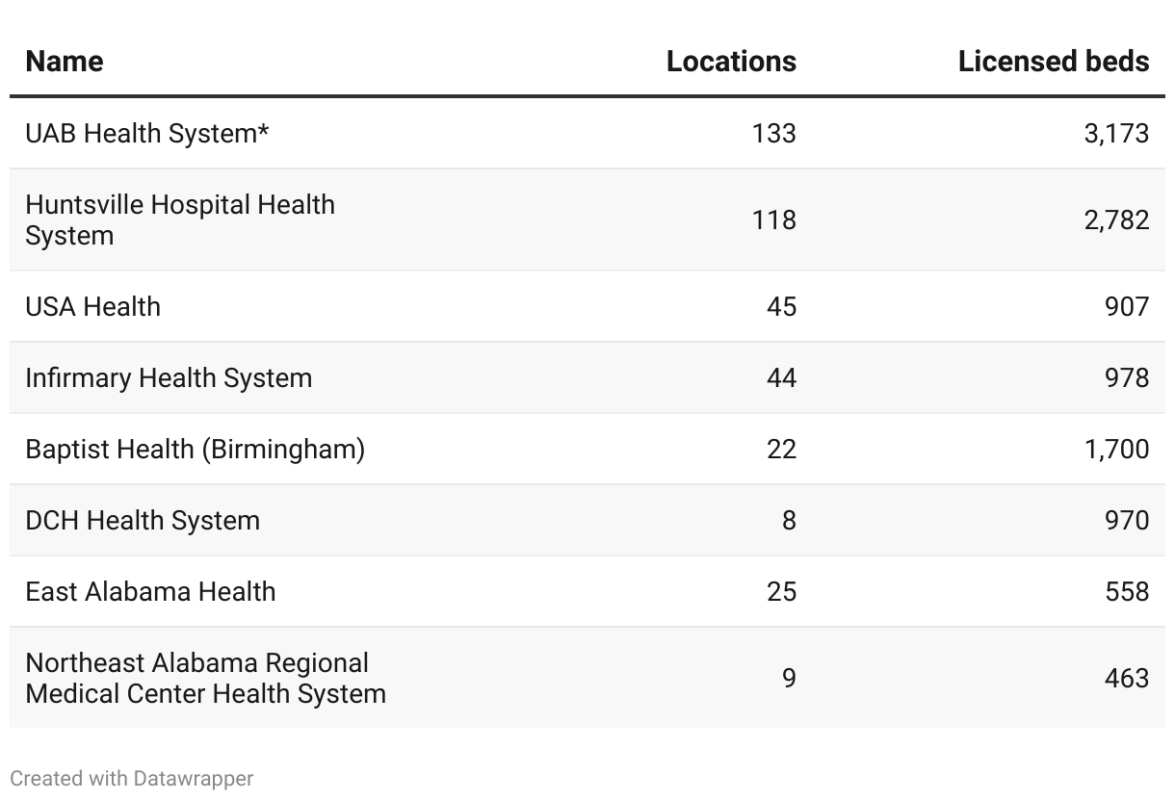This screenshot has height=801, width=1175.
Task: Click the 1,700 licensed beds value
Action: (1116, 449)
